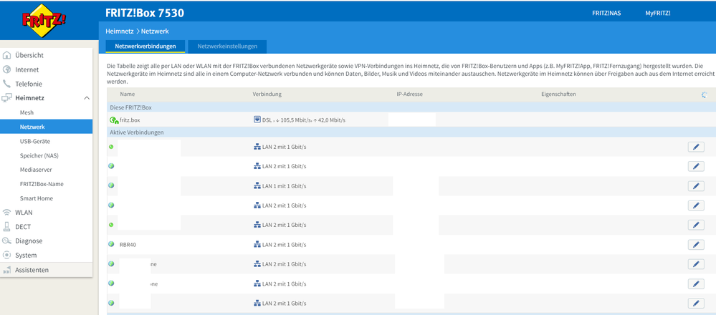Open the Assistenten section
Image resolution: width=716 pixels, height=315 pixels.
(x=32, y=270)
